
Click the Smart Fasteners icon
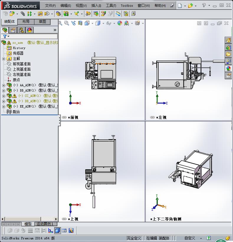pos(40,14)
